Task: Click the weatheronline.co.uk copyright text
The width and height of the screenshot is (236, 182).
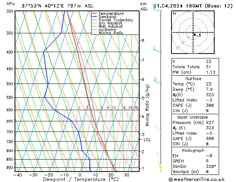Action: [x=197, y=179]
